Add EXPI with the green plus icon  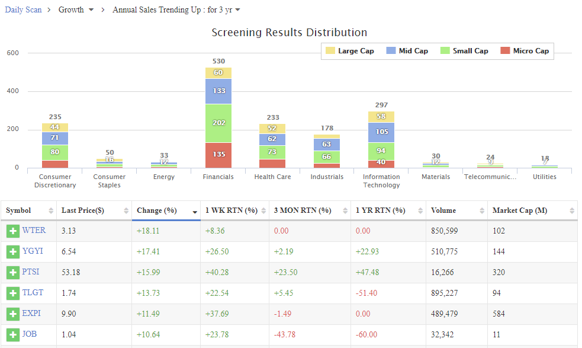pyautogui.click(x=13, y=314)
